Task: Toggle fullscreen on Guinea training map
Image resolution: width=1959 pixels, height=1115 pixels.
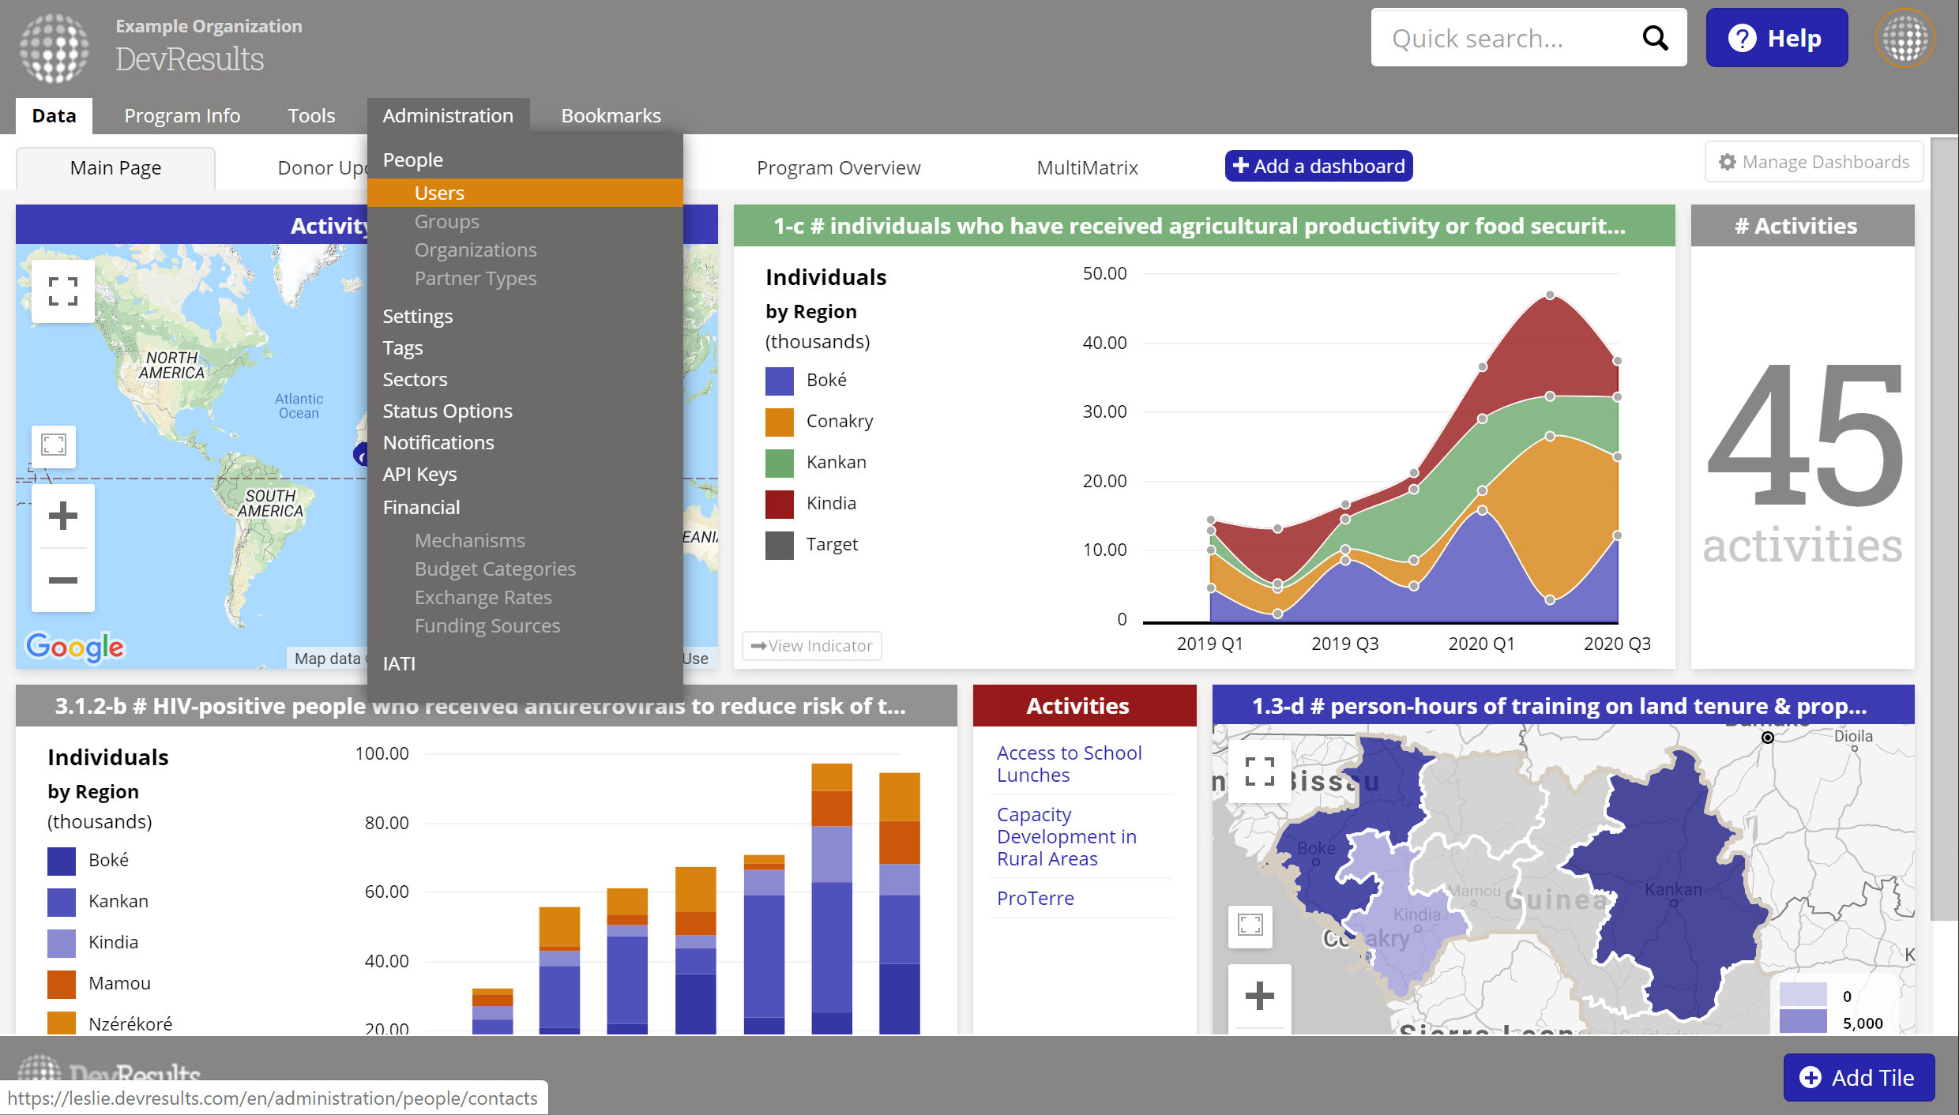Action: (1259, 771)
